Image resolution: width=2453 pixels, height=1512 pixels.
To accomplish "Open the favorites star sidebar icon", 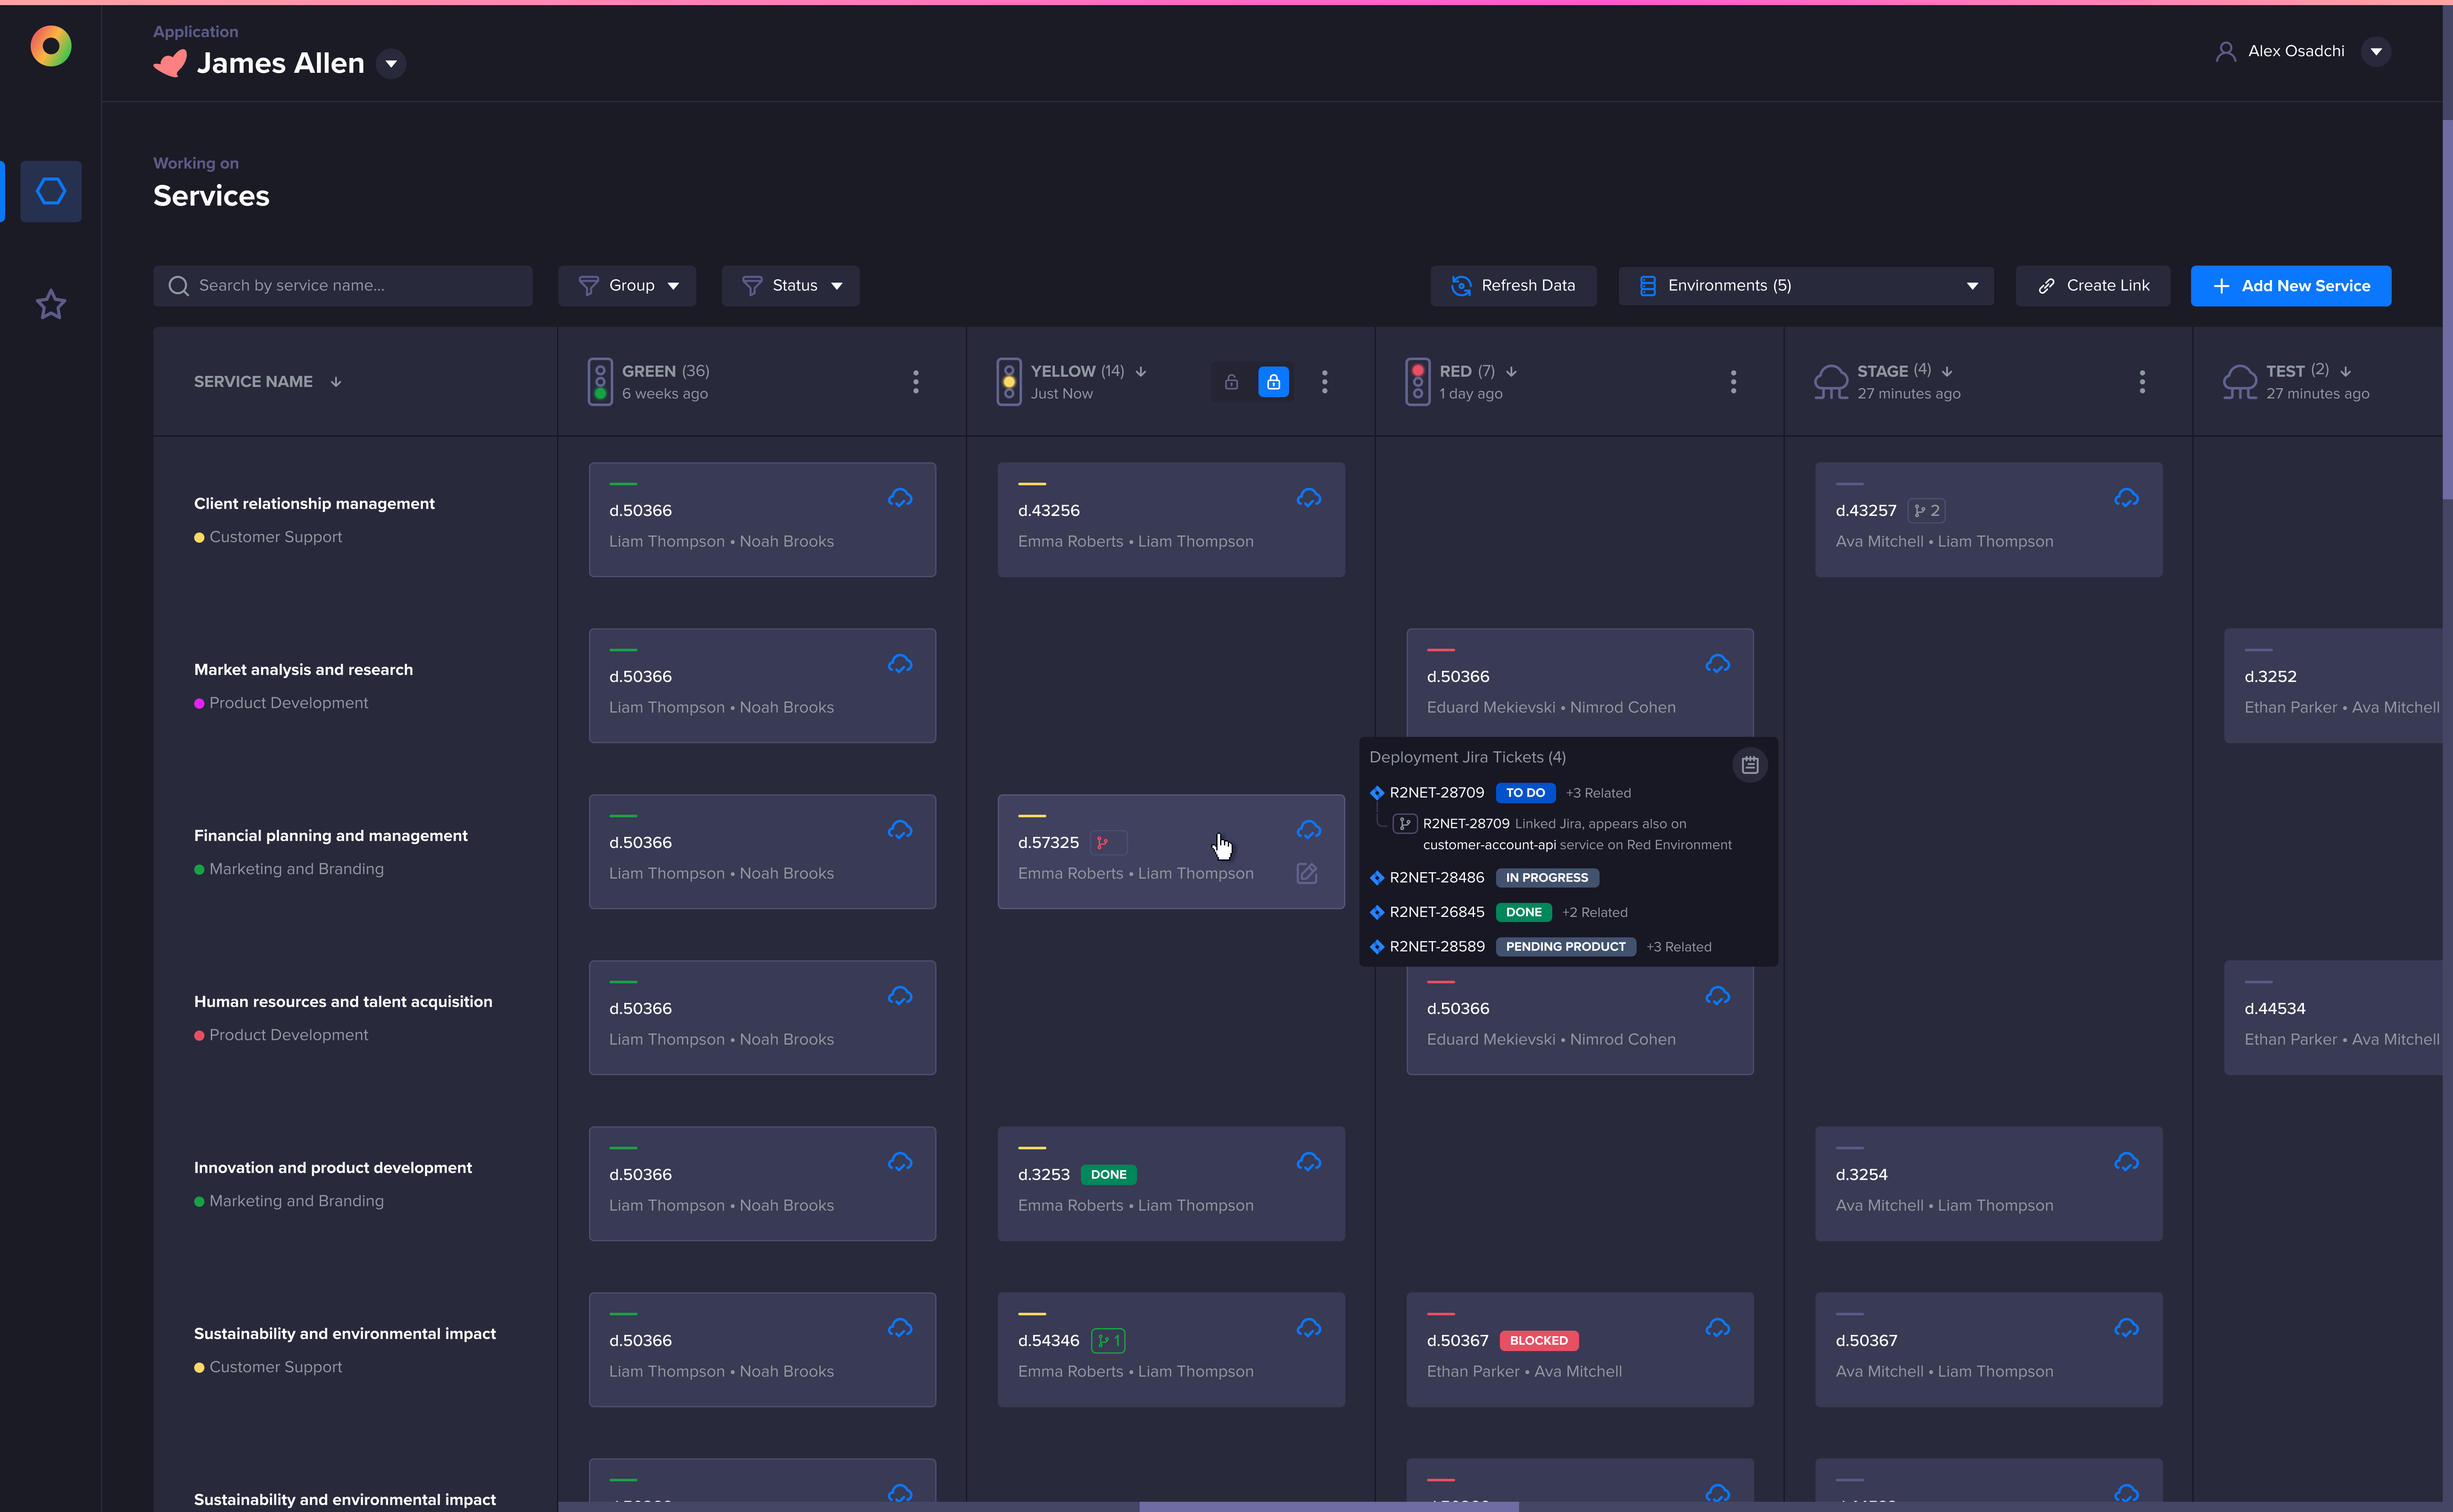I will coord(51,304).
